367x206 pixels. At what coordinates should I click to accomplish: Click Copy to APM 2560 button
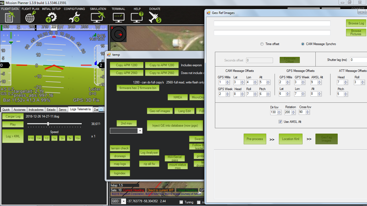click(162, 73)
